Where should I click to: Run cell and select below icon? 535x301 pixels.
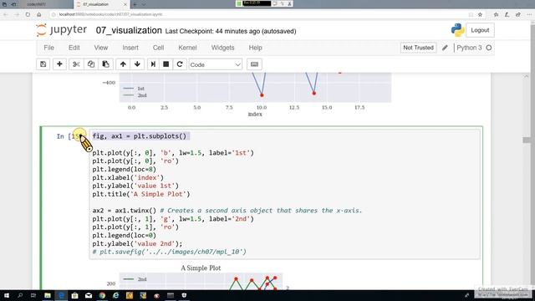153,64
